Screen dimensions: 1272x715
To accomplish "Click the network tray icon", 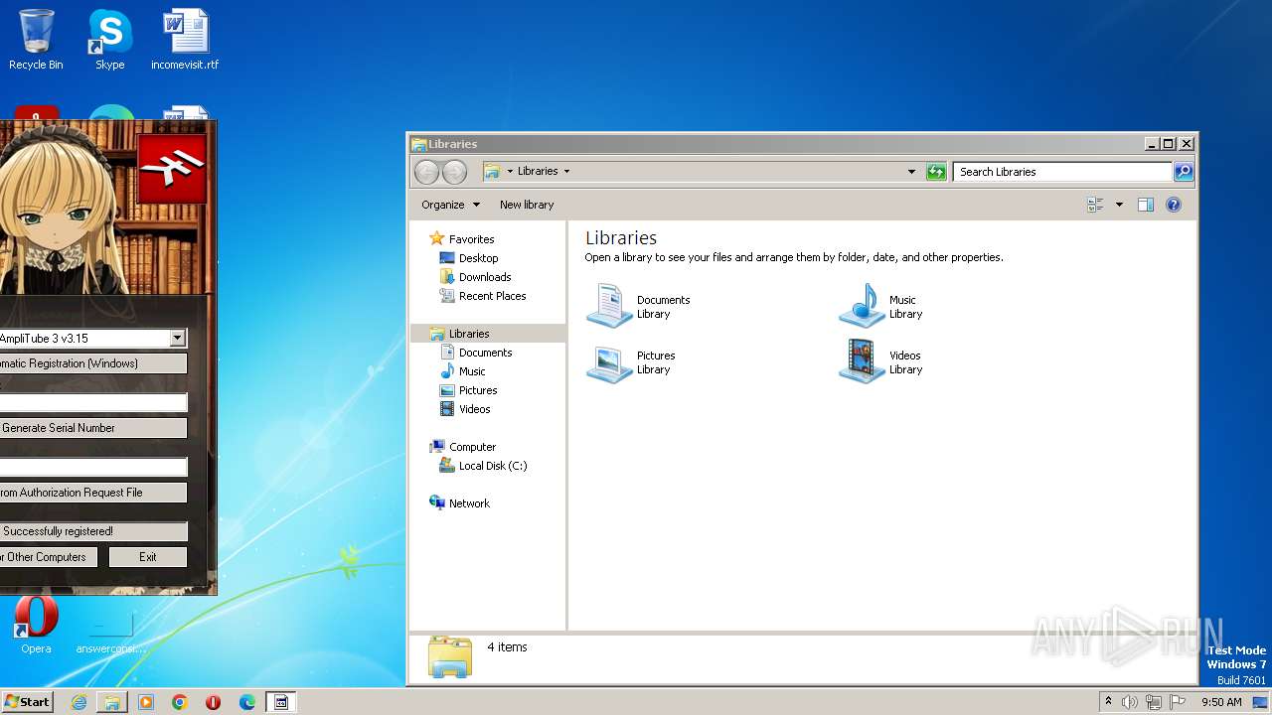I will coord(1154,702).
